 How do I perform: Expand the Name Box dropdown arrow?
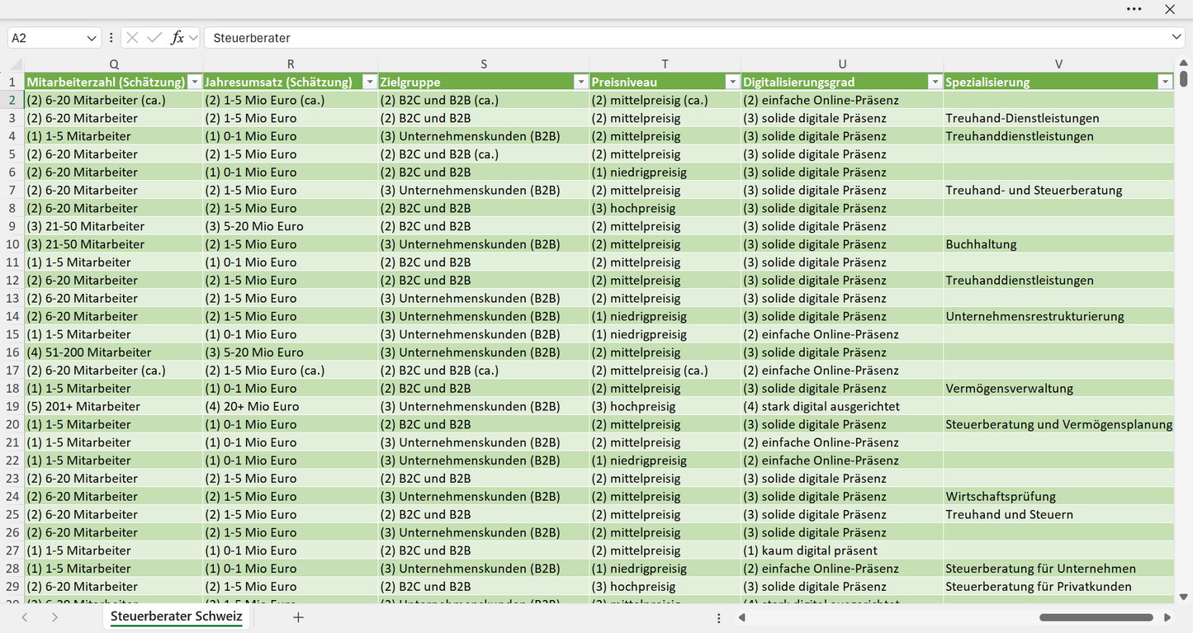coord(91,38)
